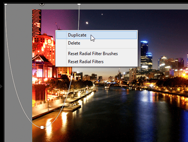The width and height of the screenshot is (188, 142).
Task: Click the dotted panel grip on left edge
Action: click(1, 86)
